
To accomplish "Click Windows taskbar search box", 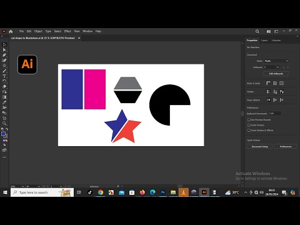I will 42,192.
